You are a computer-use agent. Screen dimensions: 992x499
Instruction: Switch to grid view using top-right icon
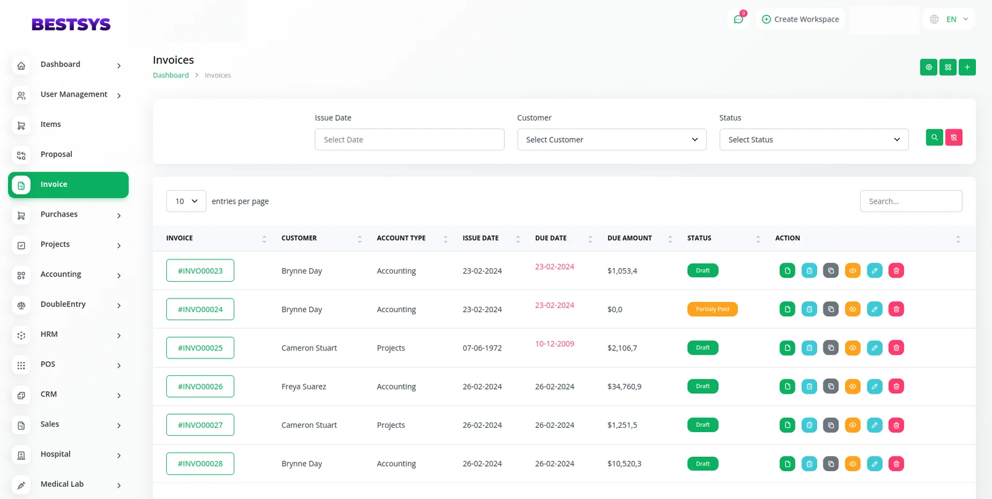click(x=947, y=67)
